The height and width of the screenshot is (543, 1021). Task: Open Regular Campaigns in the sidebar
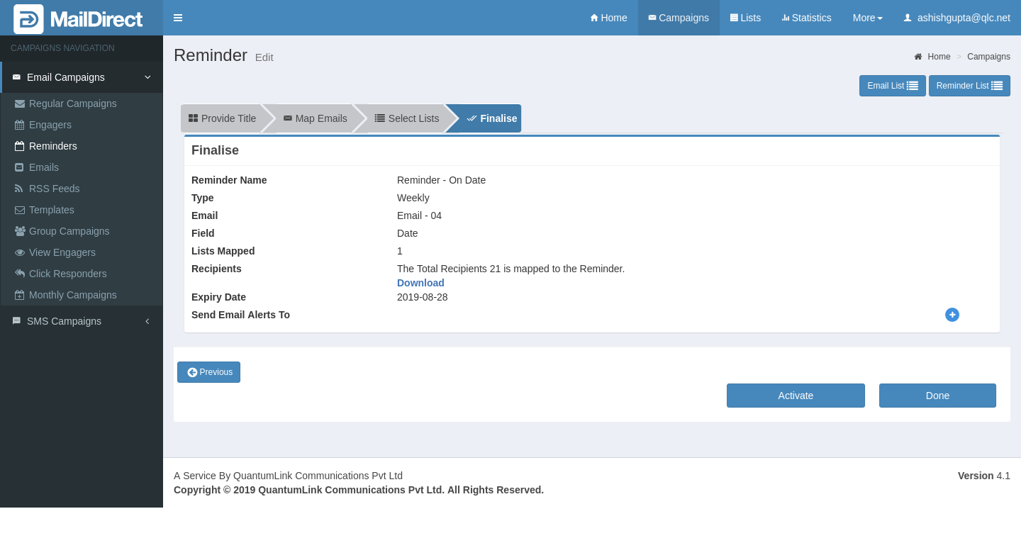pos(72,103)
